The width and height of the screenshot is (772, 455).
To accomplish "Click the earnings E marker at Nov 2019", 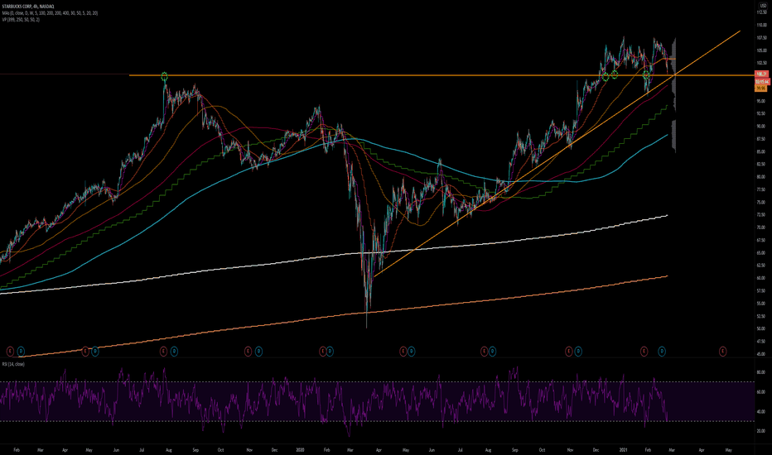I will tap(248, 351).
